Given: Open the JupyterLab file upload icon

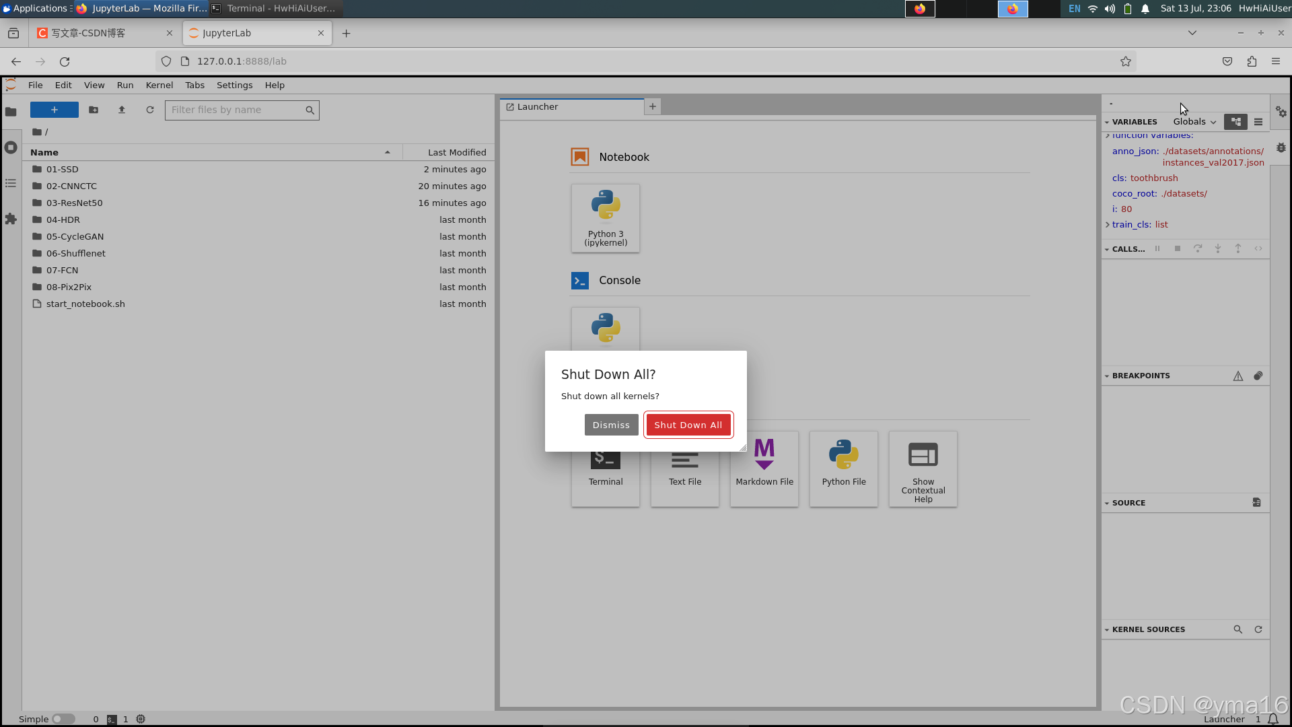Looking at the screenshot, I should (x=122, y=109).
